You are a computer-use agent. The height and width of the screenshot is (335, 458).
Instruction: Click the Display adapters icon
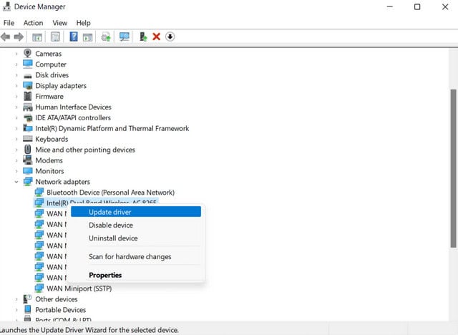pyautogui.click(x=28, y=86)
